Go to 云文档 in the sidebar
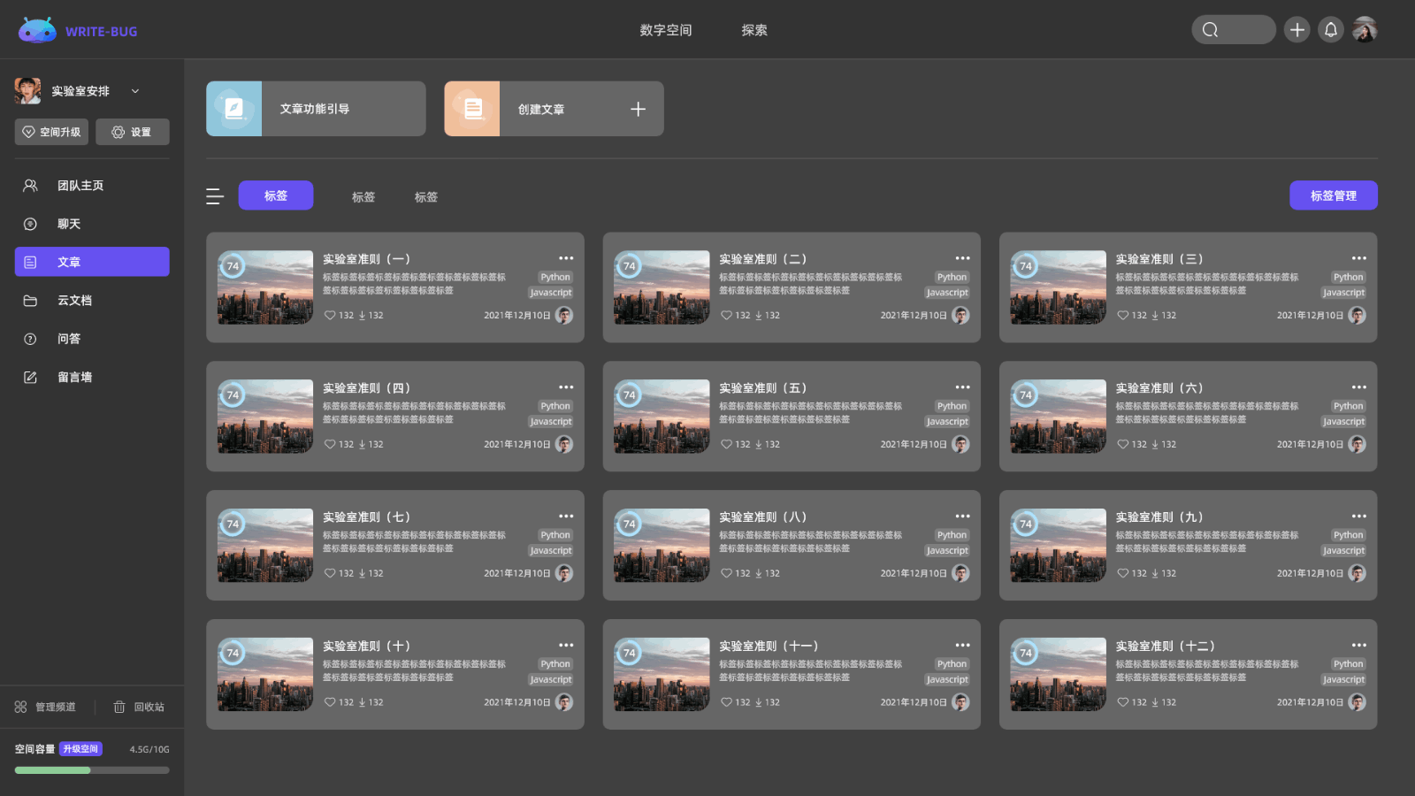Screen dimensions: 1415x796 [74, 301]
